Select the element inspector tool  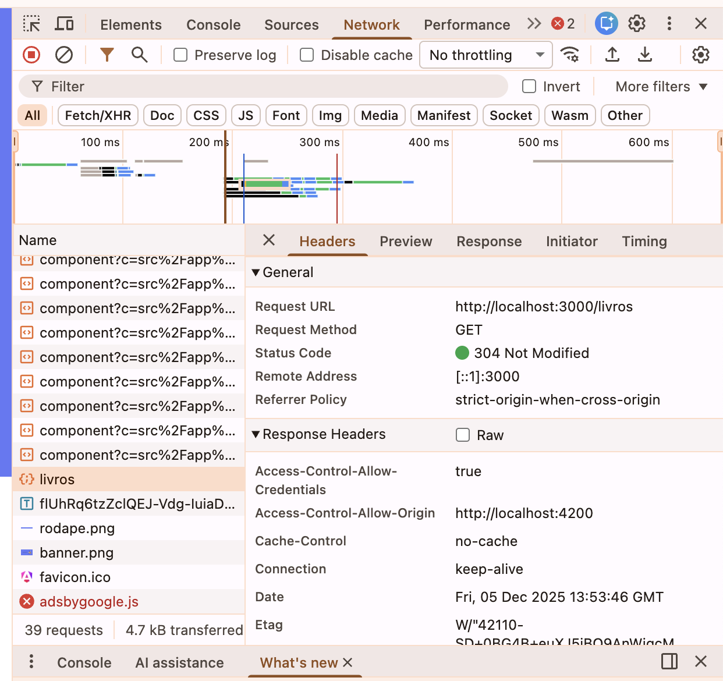[31, 24]
